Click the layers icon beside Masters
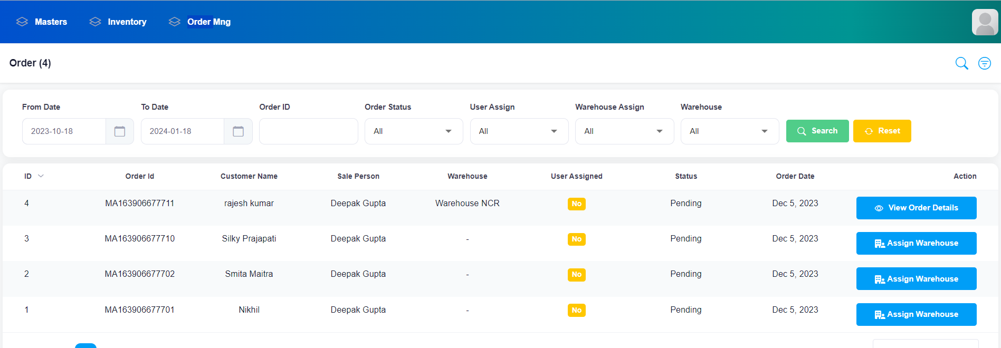The height and width of the screenshot is (348, 1001). [x=22, y=22]
